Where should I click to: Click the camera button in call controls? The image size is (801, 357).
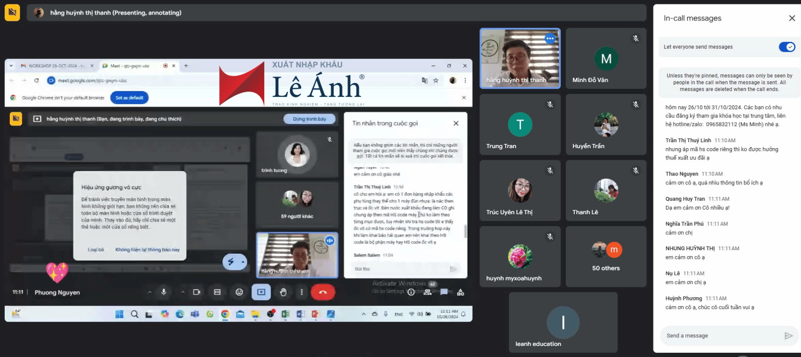[196, 292]
